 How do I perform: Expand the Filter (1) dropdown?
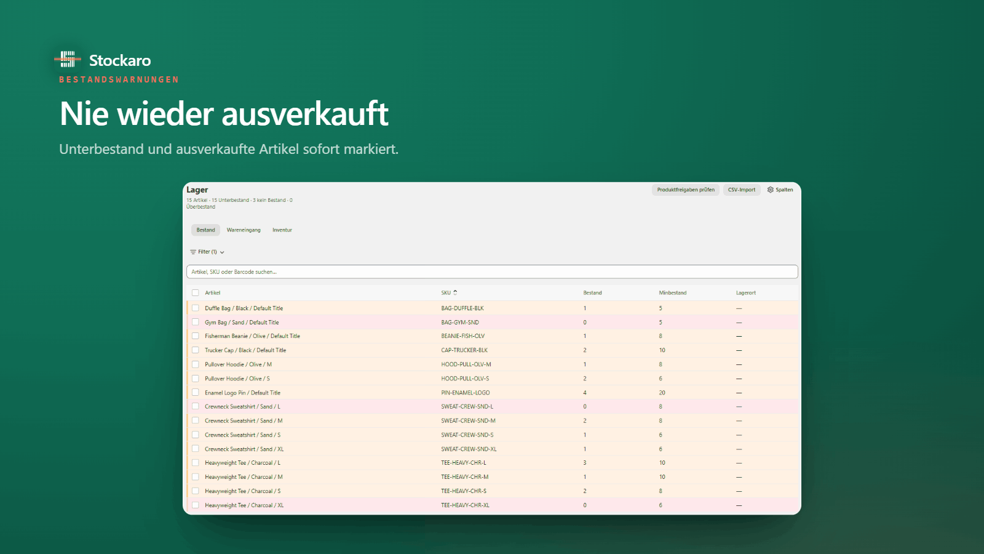point(207,252)
